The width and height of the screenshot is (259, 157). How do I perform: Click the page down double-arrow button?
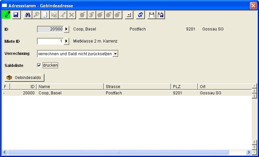pyautogui.click(x=254, y=147)
